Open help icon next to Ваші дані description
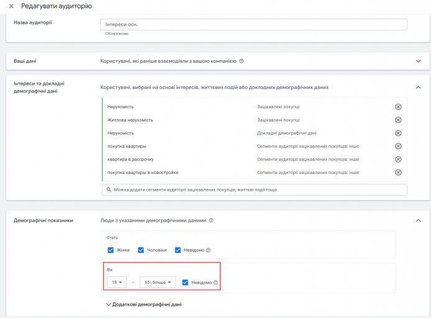 [242, 61]
